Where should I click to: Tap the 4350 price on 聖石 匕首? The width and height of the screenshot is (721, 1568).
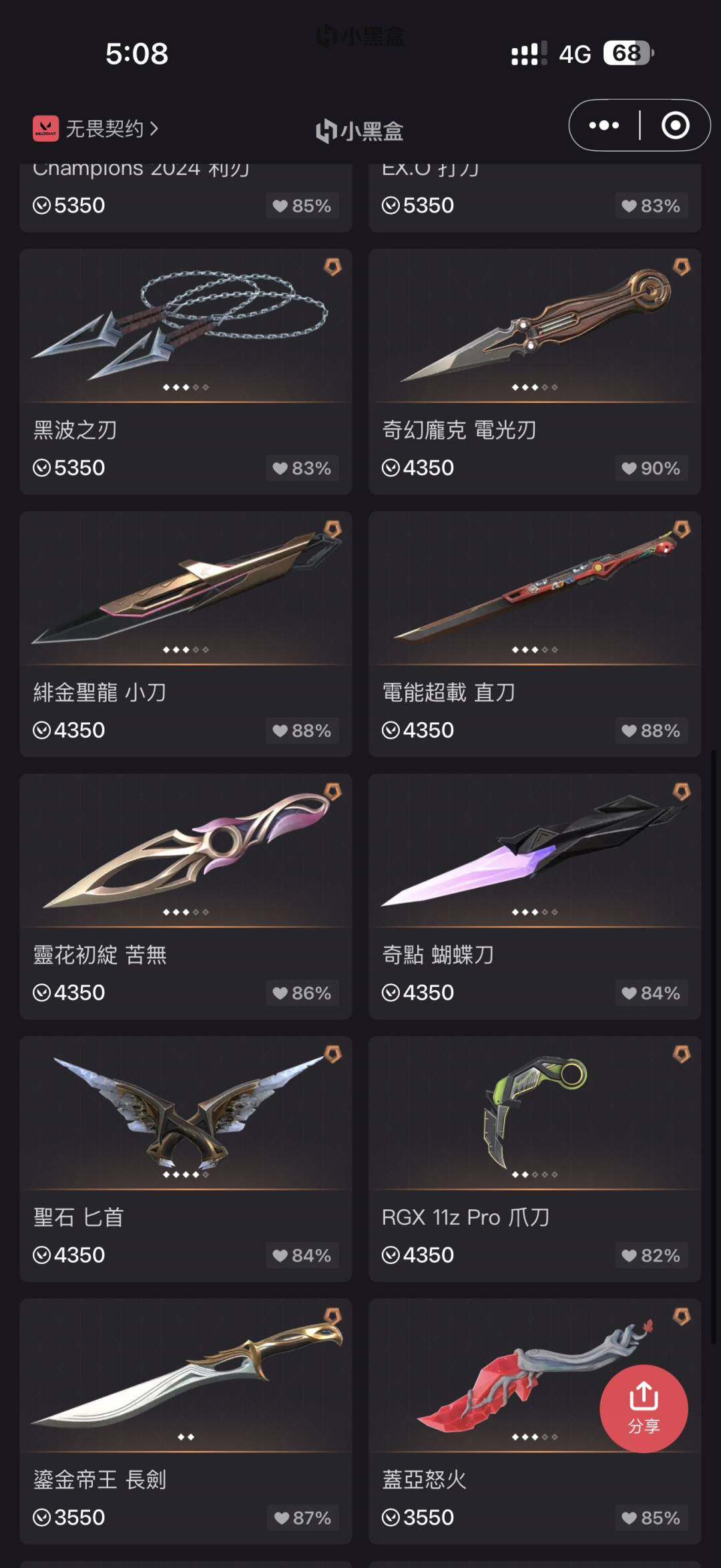[x=69, y=1255]
